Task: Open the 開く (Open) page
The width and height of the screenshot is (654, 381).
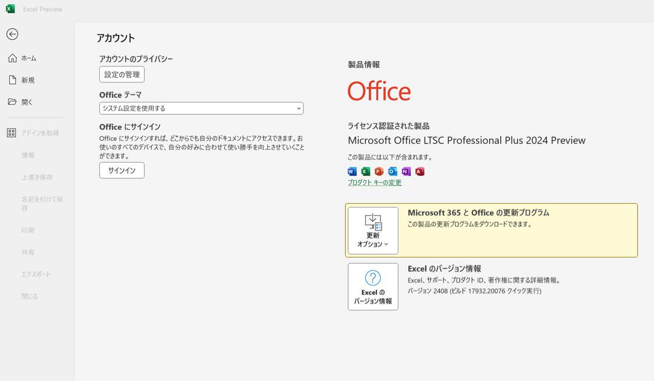Action: [x=27, y=102]
